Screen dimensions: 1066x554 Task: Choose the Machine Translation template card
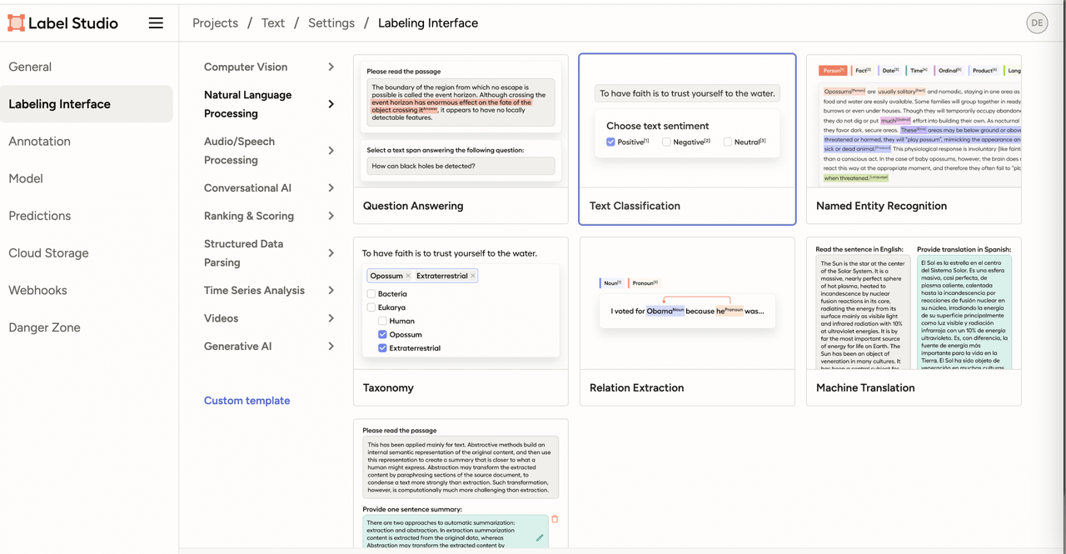click(x=914, y=322)
